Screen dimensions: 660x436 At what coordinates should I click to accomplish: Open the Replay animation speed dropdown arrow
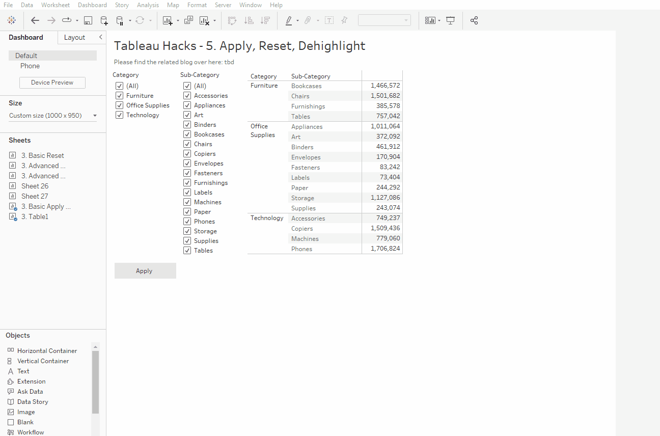[x=77, y=21]
